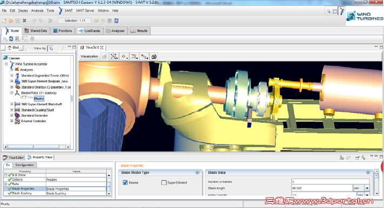384x208 pixels.
Task: Click the Selection : 1 / 1 box
Action: coord(75,21)
